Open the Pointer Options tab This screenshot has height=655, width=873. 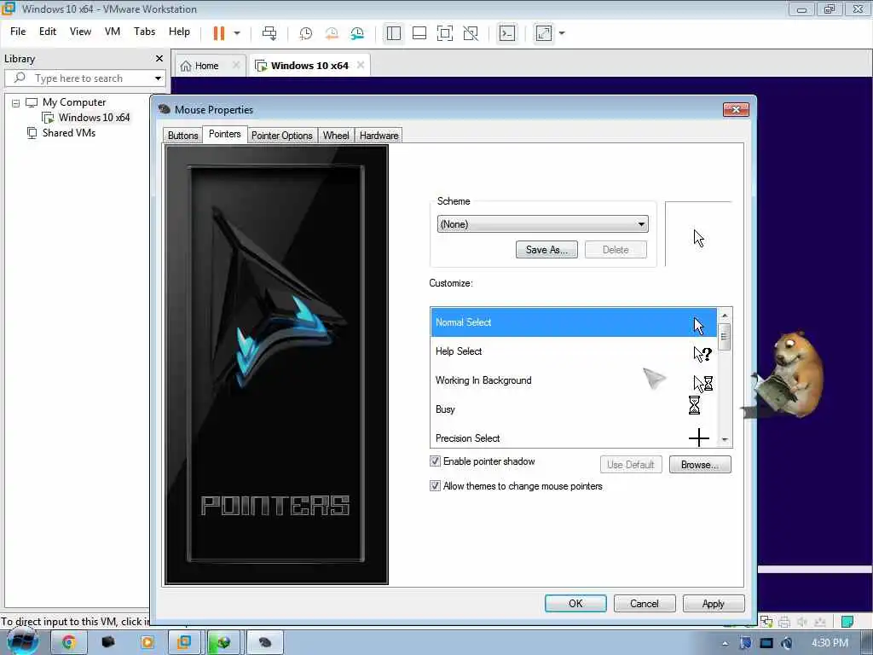(x=281, y=136)
